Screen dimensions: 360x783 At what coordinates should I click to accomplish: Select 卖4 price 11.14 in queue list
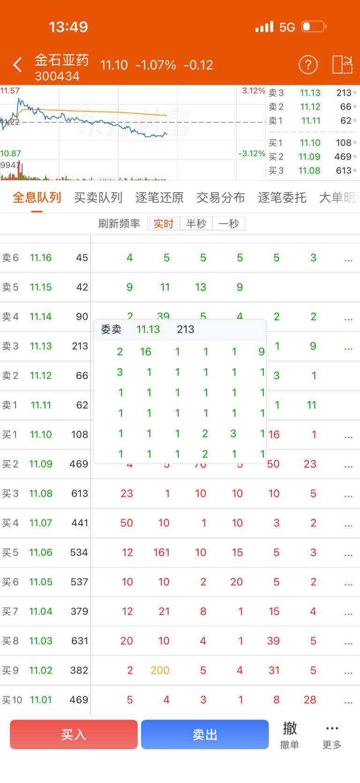click(41, 317)
